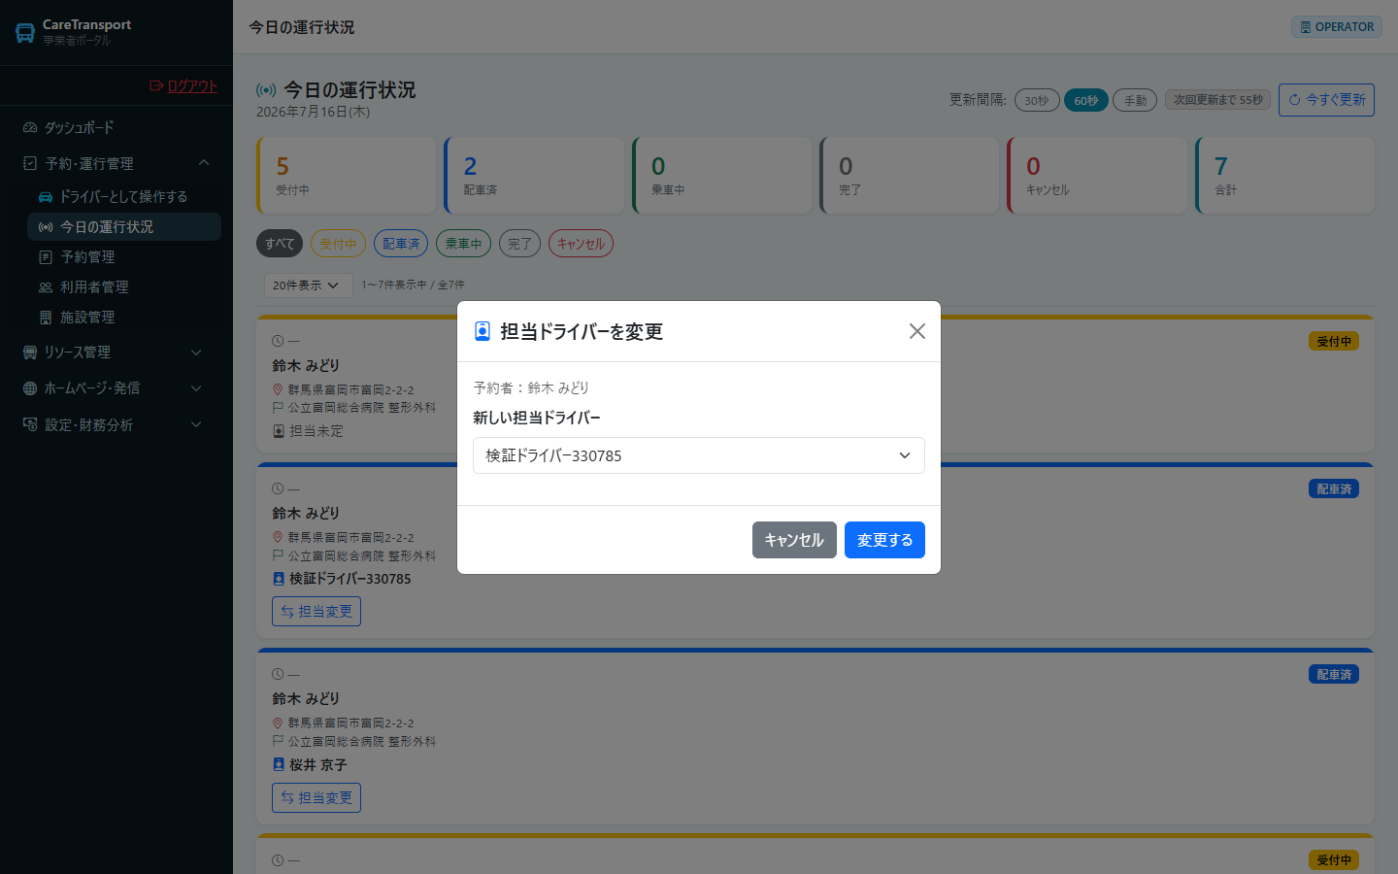Click the dashboard gauge icon
Viewport: 1398px width, 874px height.
tap(30, 127)
